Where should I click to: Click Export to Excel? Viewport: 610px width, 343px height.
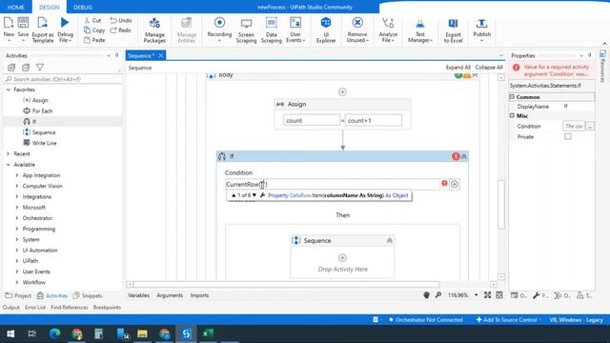[x=454, y=30]
